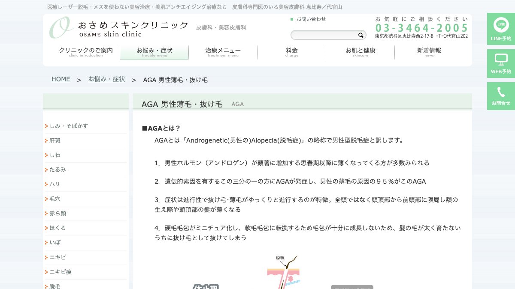
Task: Click the hair follicle diagram image
Action: coord(283,272)
